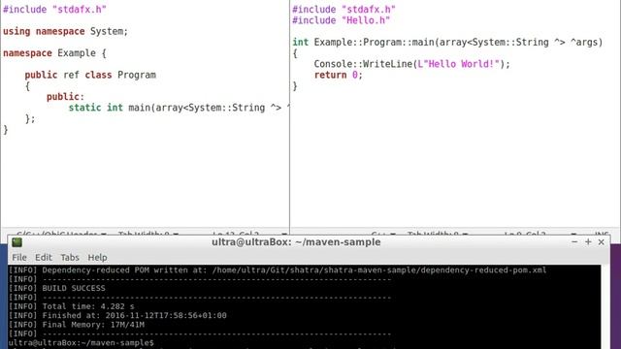Close the maven-sample terminal window

pyautogui.click(x=602, y=241)
